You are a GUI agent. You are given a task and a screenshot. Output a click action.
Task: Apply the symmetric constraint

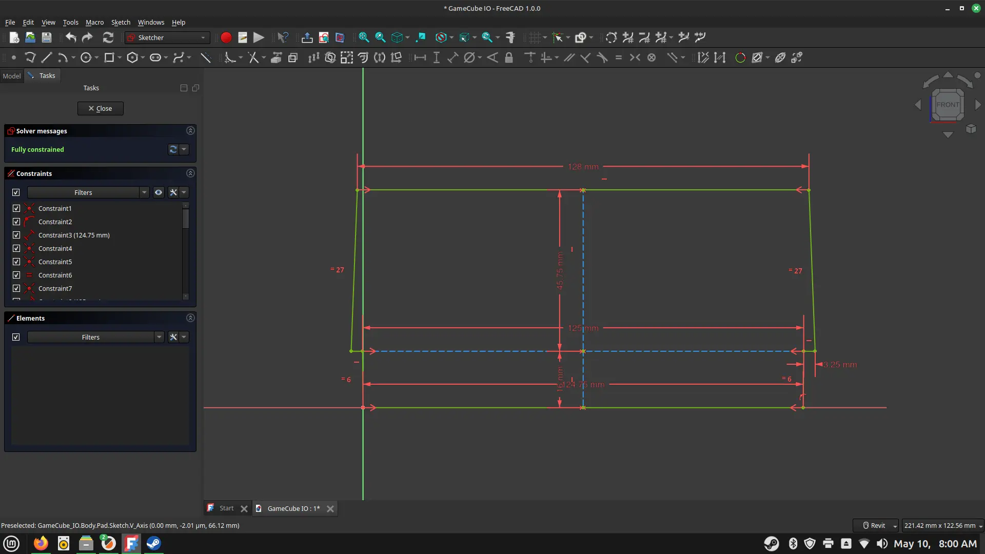pos(635,57)
